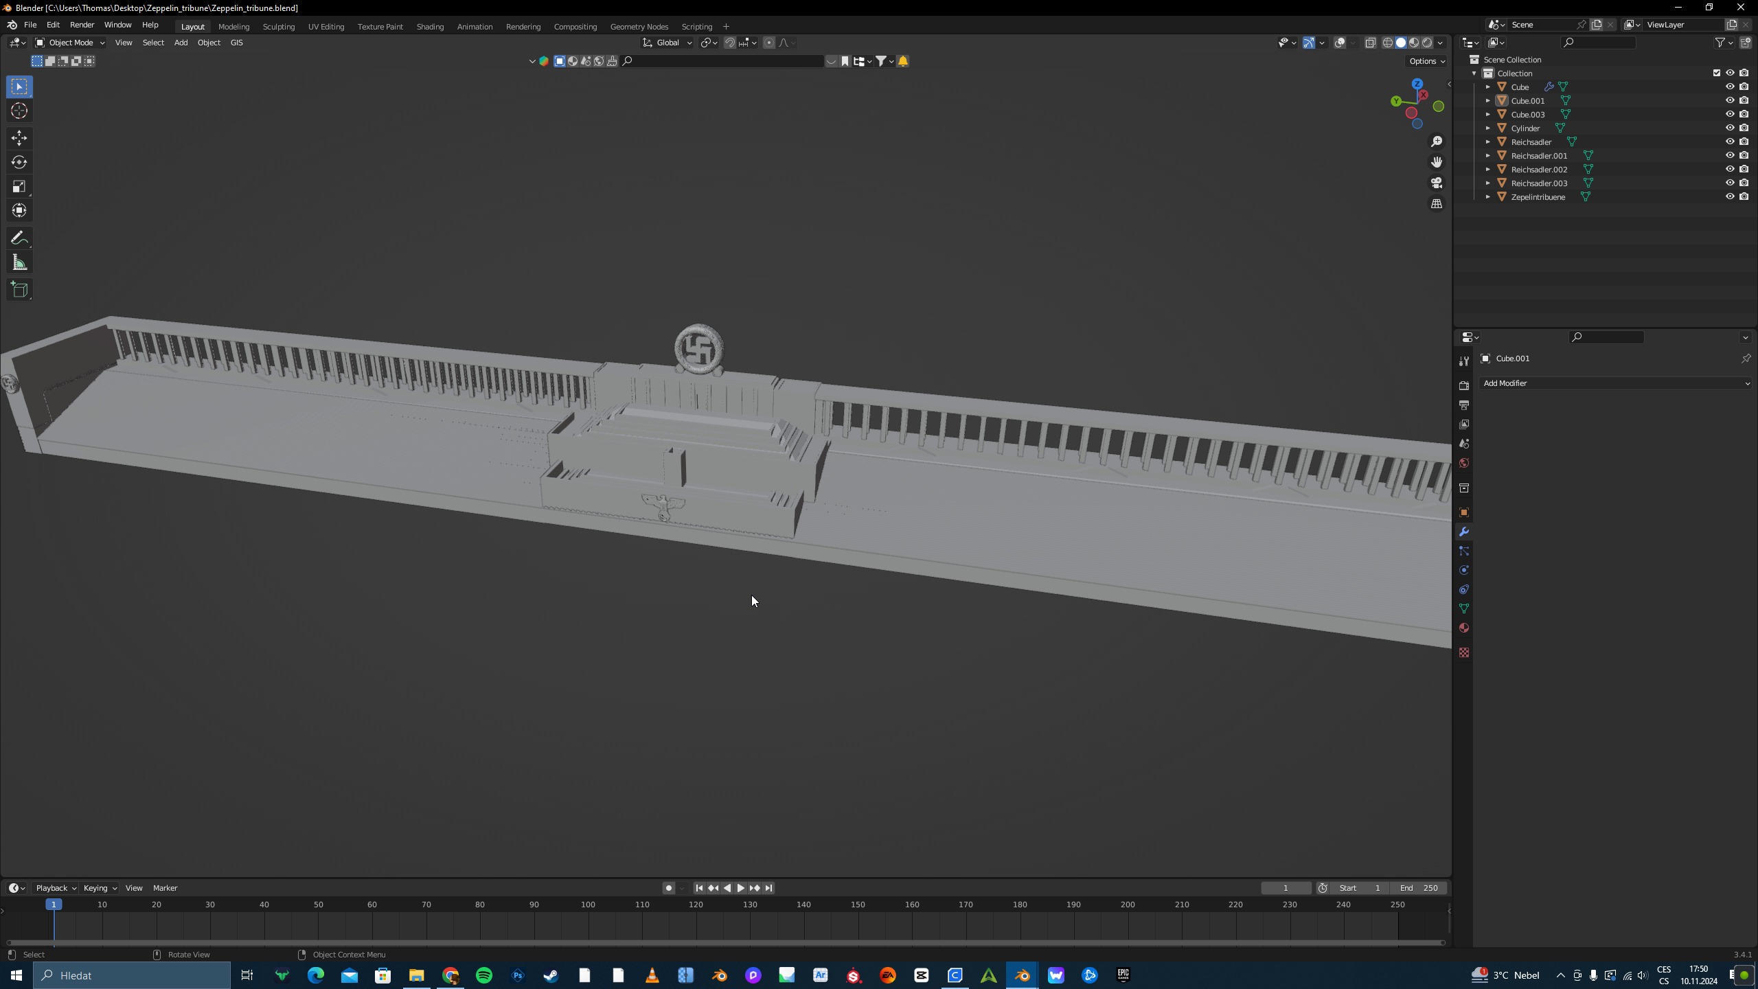Viewport: 1758px width, 989px height.
Task: Click the viewport Z axis gizmo
Action: pyautogui.click(x=1417, y=84)
